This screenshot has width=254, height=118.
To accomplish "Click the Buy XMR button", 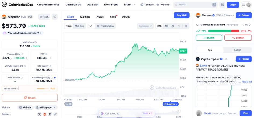I will coord(182,15).
